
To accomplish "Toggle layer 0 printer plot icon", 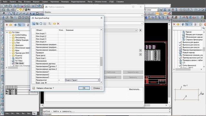I will tap(26, 10).
